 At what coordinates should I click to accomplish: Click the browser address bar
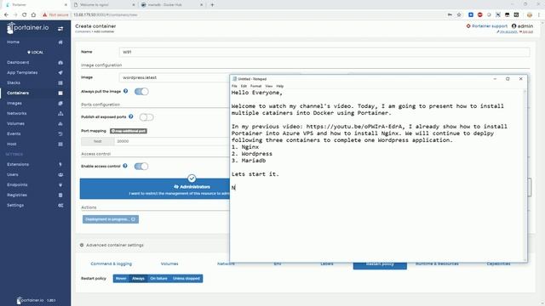pos(257,15)
